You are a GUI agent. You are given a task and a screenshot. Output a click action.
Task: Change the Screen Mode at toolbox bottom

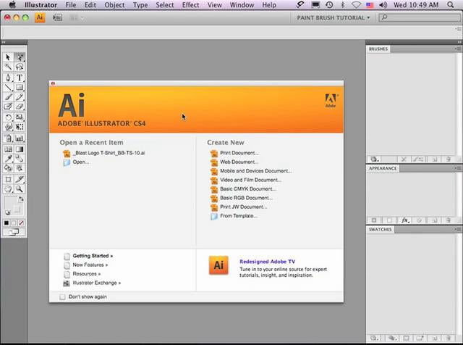tap(14, 232)
